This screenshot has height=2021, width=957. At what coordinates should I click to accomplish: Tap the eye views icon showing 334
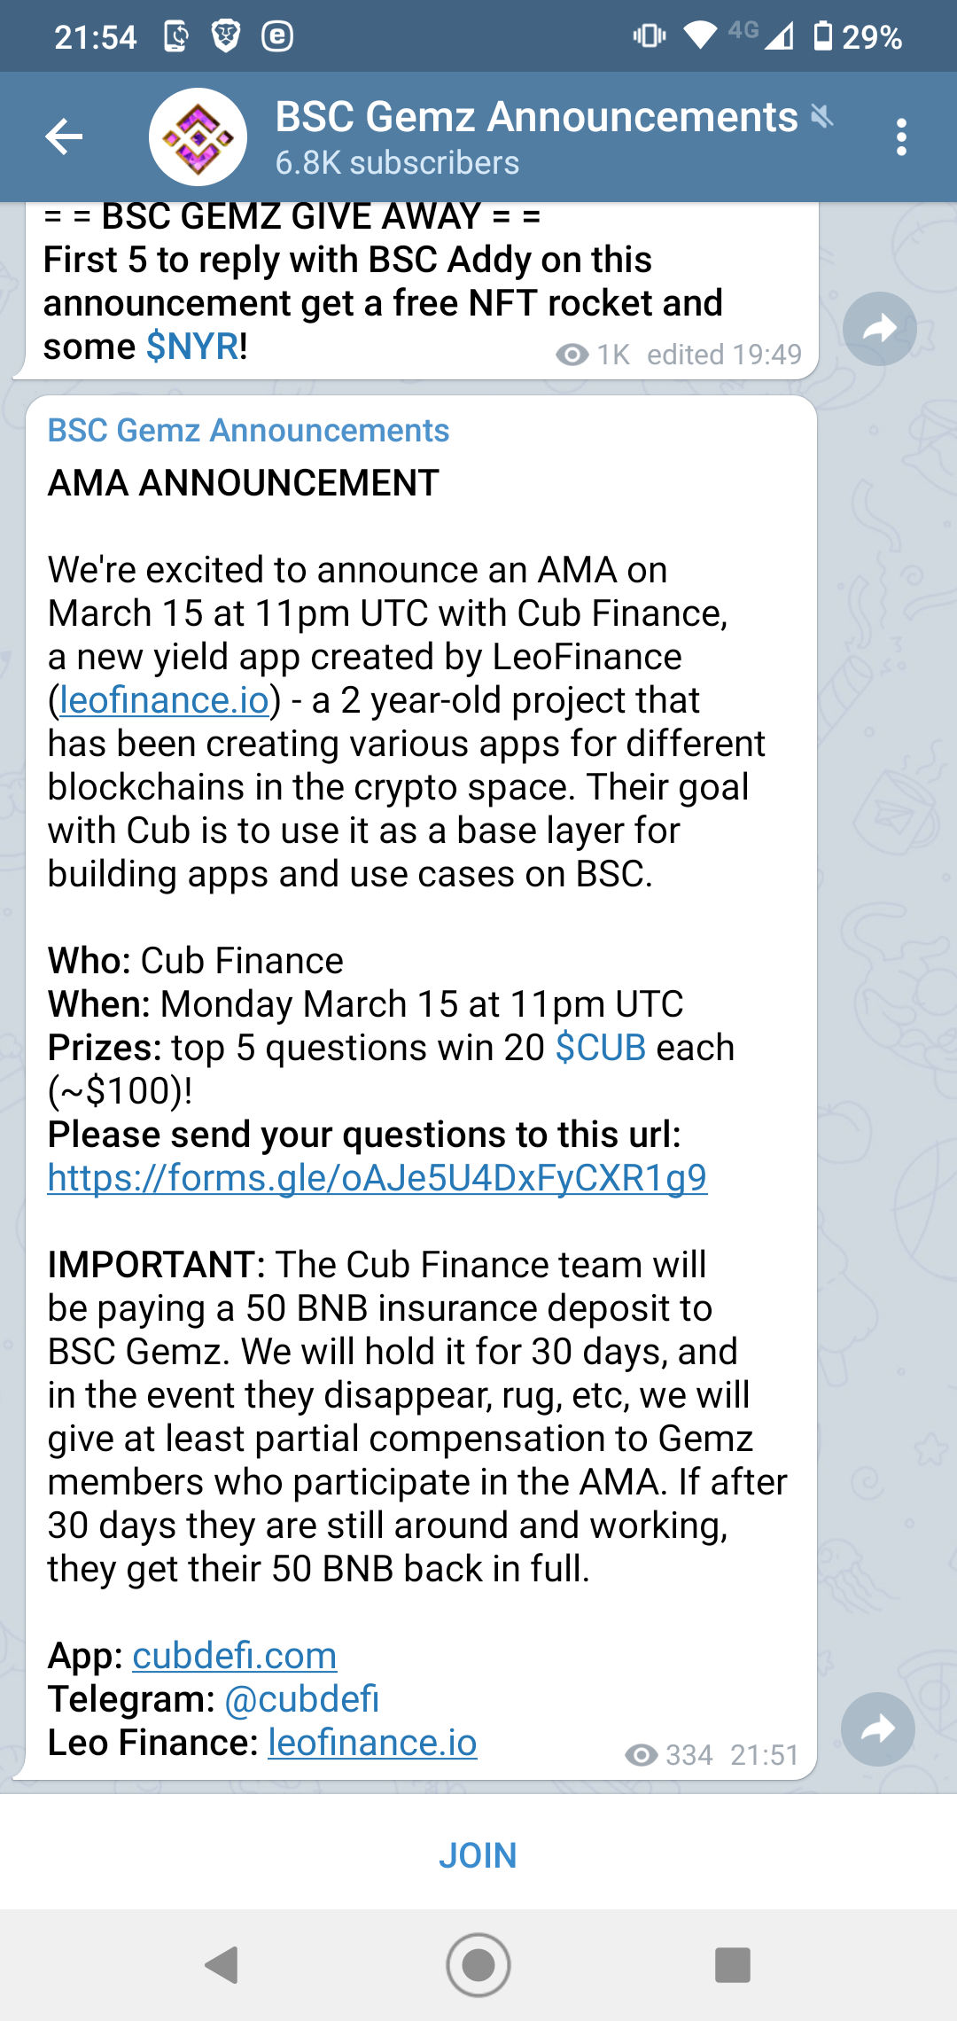coord(642,1755)
